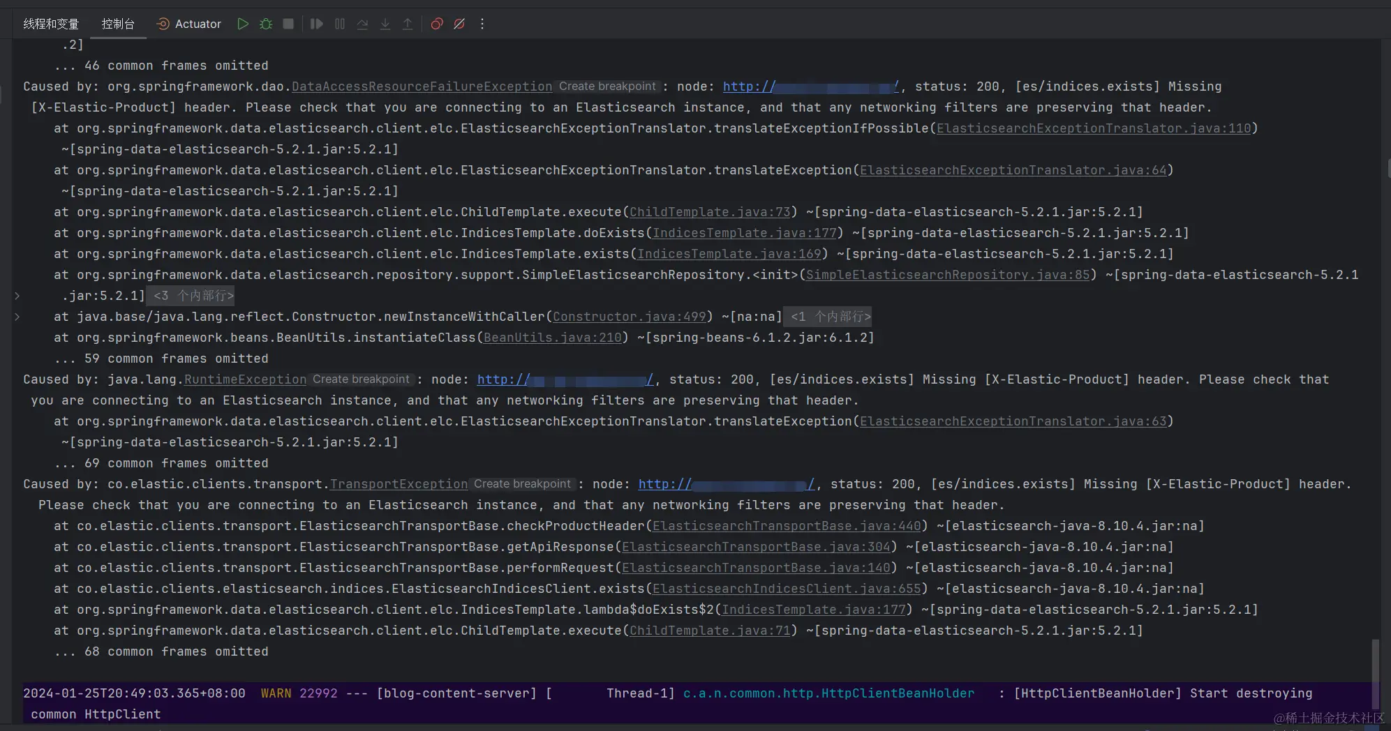Expand the '<1 个内部行>' hidden frames
The height and width of the screenshot is (731, 1391).
pos(828,316)
